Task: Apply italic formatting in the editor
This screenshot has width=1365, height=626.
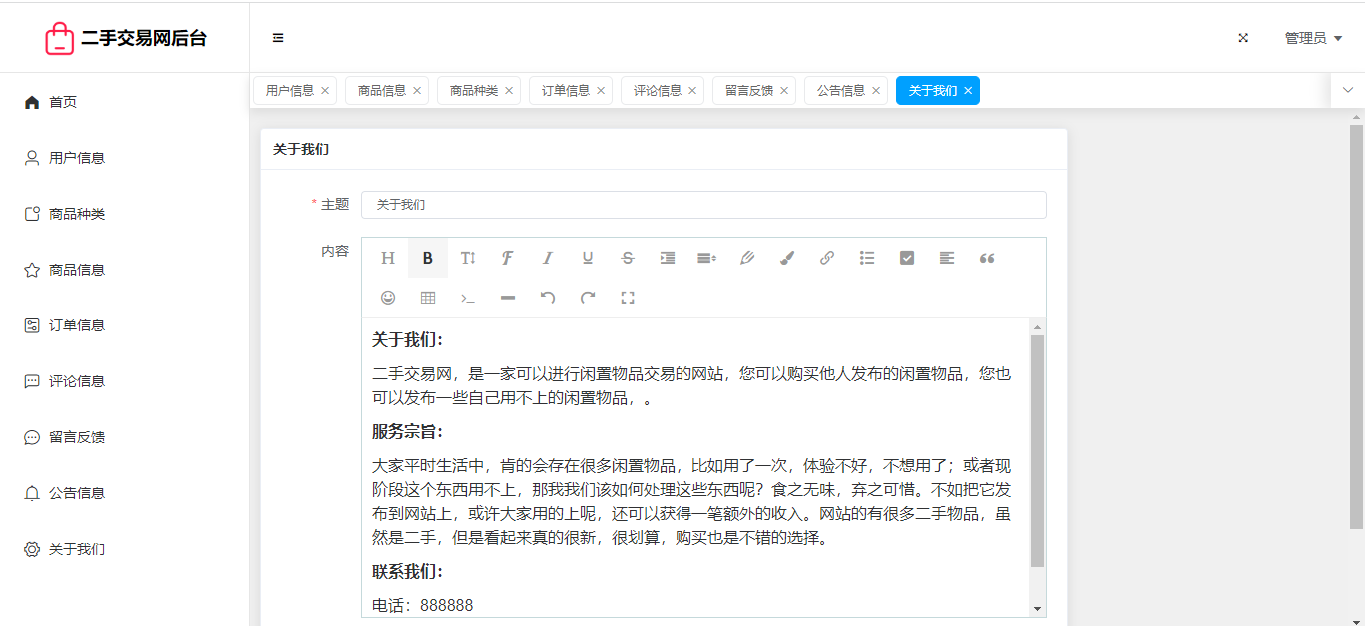Action: (x=548, y=258)
